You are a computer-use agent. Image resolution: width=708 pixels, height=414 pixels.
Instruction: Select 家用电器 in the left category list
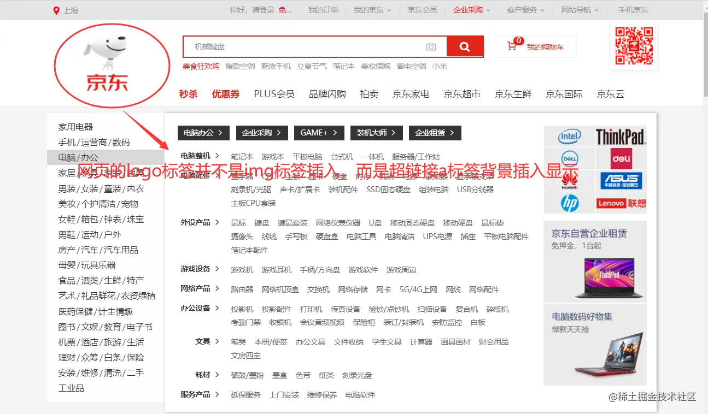pyautogui.click(x=76, y=127)
